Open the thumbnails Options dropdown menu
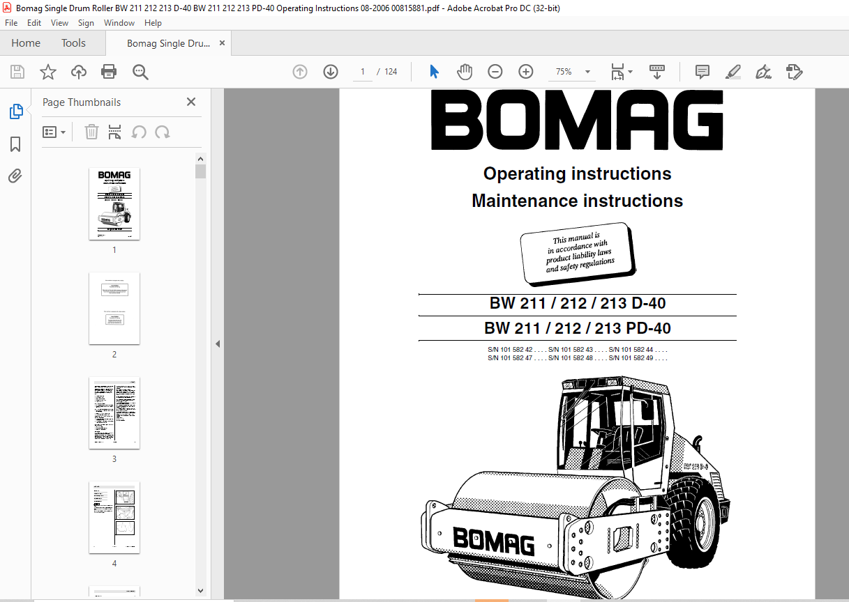 (x=54, y=132)
